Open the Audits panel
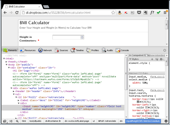 (107, 50)
